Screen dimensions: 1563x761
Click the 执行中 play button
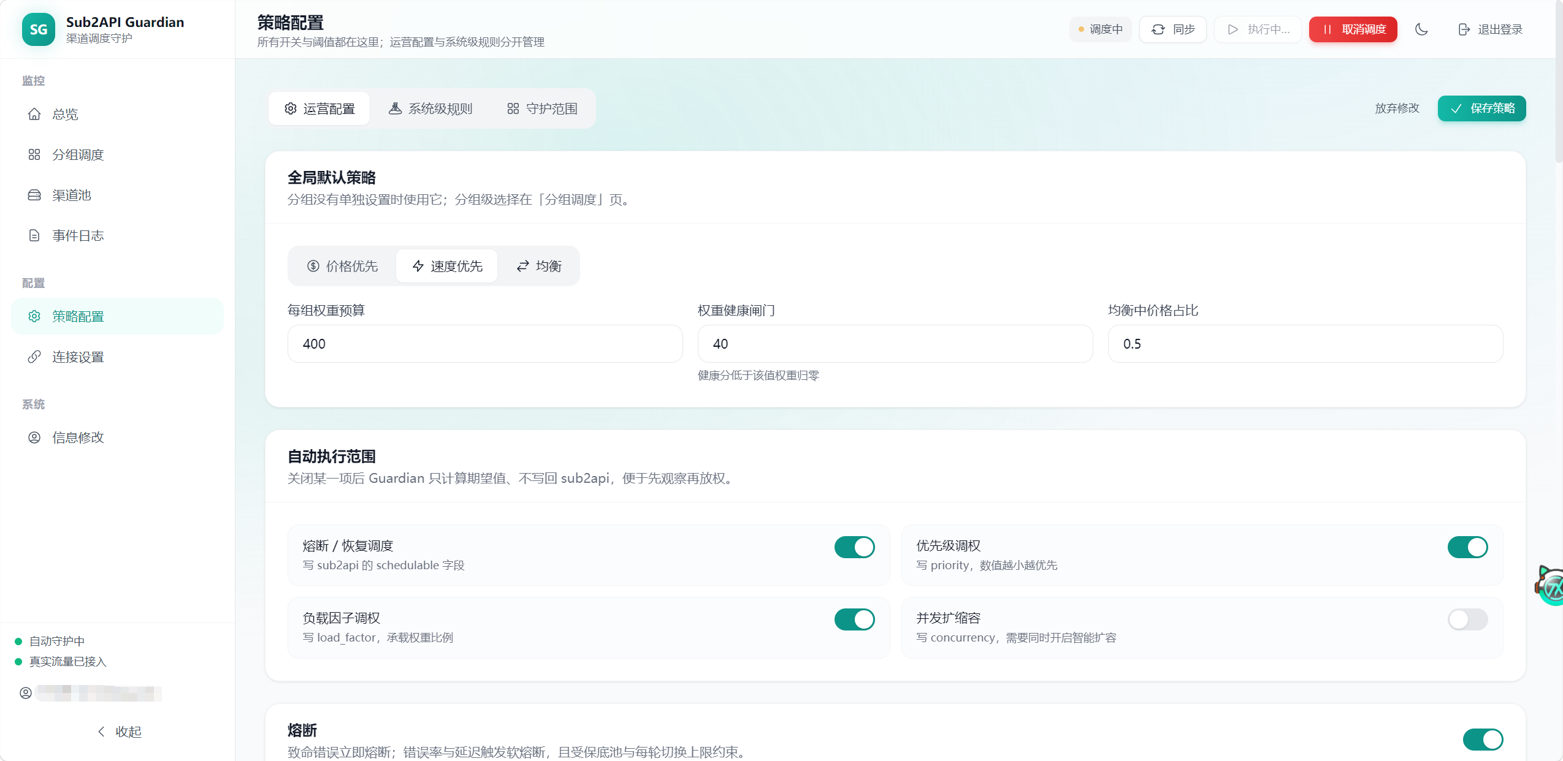point(1258,29)
